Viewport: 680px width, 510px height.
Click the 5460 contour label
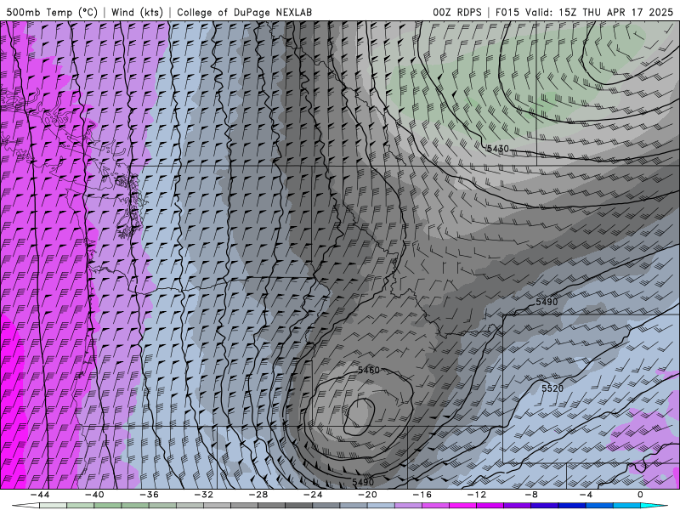(x=369, y=370)
